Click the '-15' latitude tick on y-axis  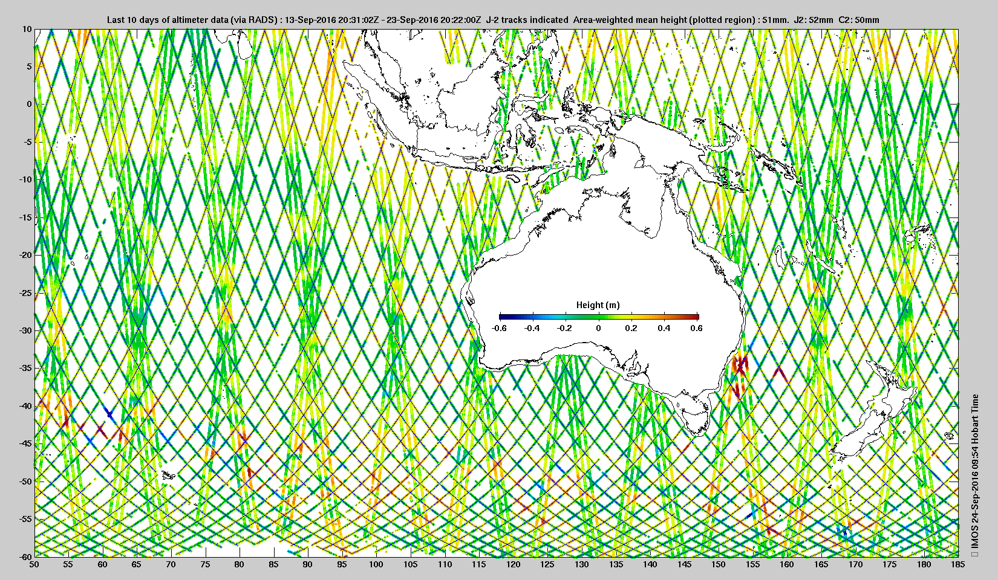(x=25, y=217)
